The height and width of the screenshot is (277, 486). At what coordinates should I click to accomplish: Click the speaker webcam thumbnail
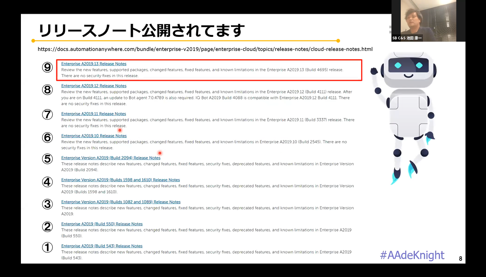tap(429, 21)
